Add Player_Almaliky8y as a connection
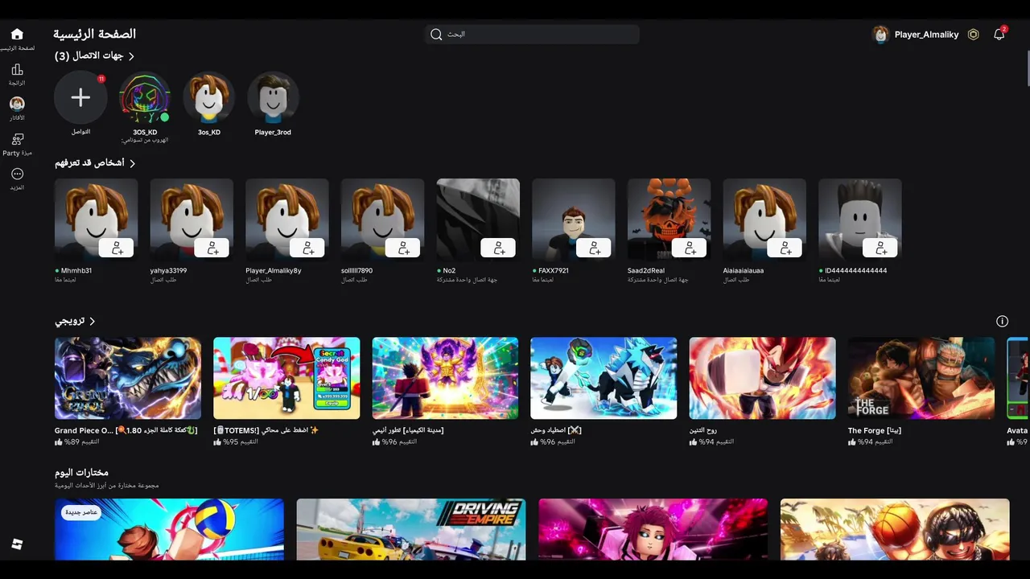The image size is (1030, 579). click(308, 248)
